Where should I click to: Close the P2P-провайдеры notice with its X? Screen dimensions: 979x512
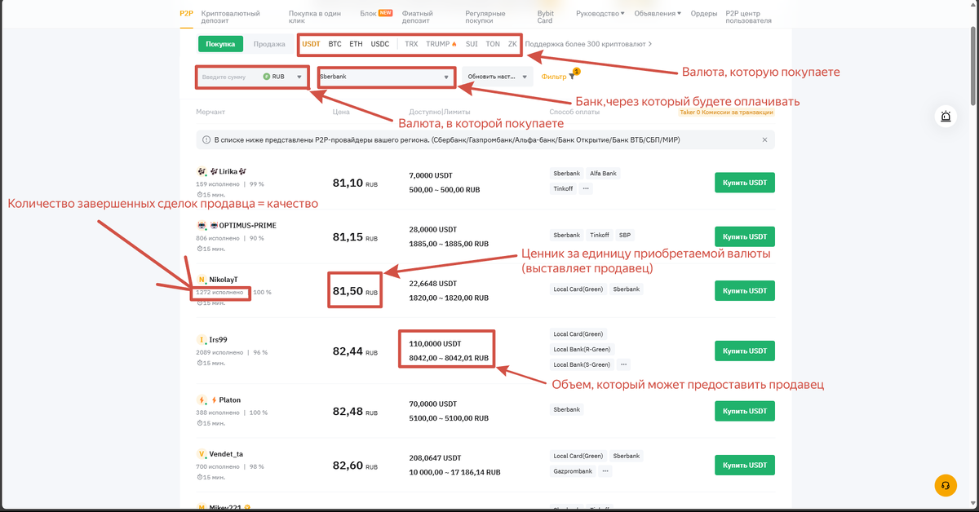[764, 140]
